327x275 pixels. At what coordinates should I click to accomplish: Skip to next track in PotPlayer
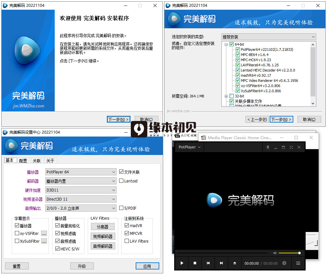point(221,263)
